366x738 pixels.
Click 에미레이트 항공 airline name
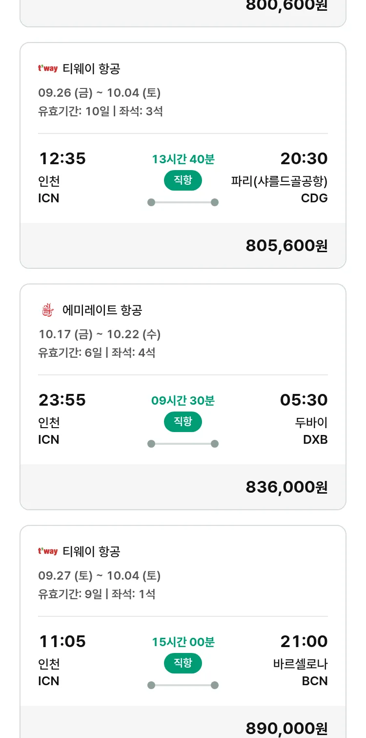click(x=102, y=310)
